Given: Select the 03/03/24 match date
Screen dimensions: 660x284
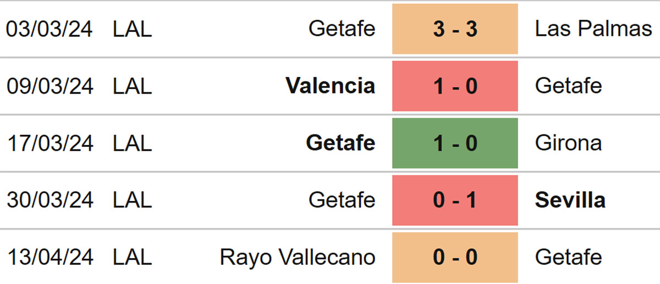Looking at the screenshot, I should [50, 29].
